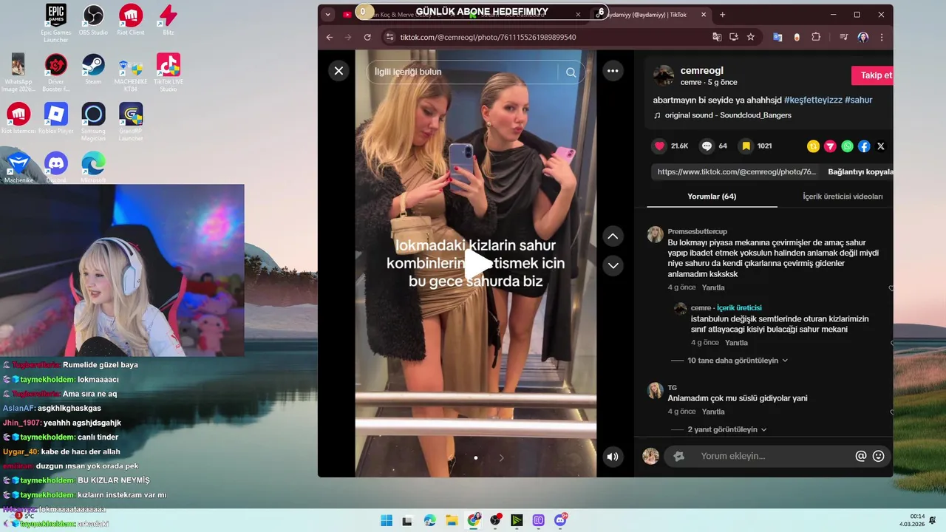Click the yellow repost icon
The width and height of the screenshot is (946, 532).
pyautogui.click(x=813, y=146)
